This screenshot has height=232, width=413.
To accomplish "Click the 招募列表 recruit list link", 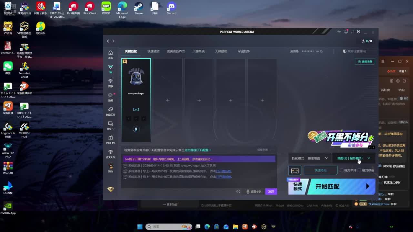I will click(x=262, y=150).
